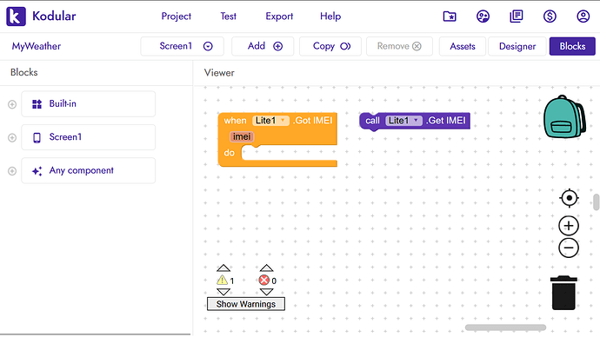Open the dollar sign icon
This screenshot has height=337, width=600.
click(550, 17)
